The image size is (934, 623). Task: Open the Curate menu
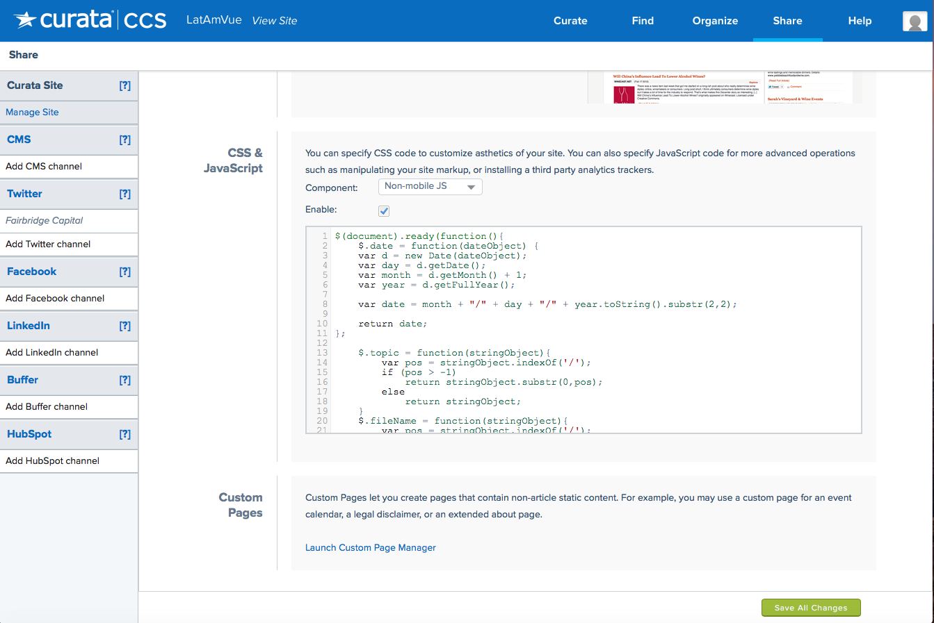tap(570, 21)
